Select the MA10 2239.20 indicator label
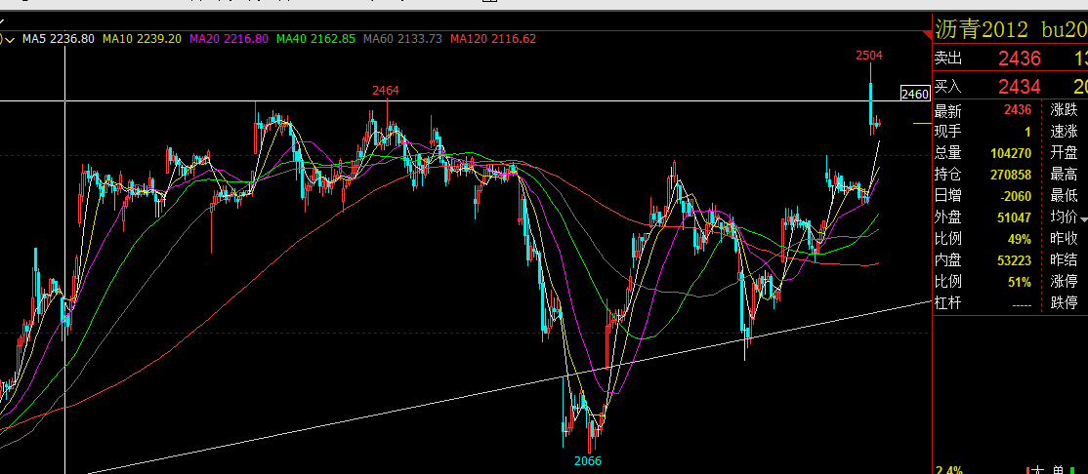1088x474 pixels. [143, 39]
